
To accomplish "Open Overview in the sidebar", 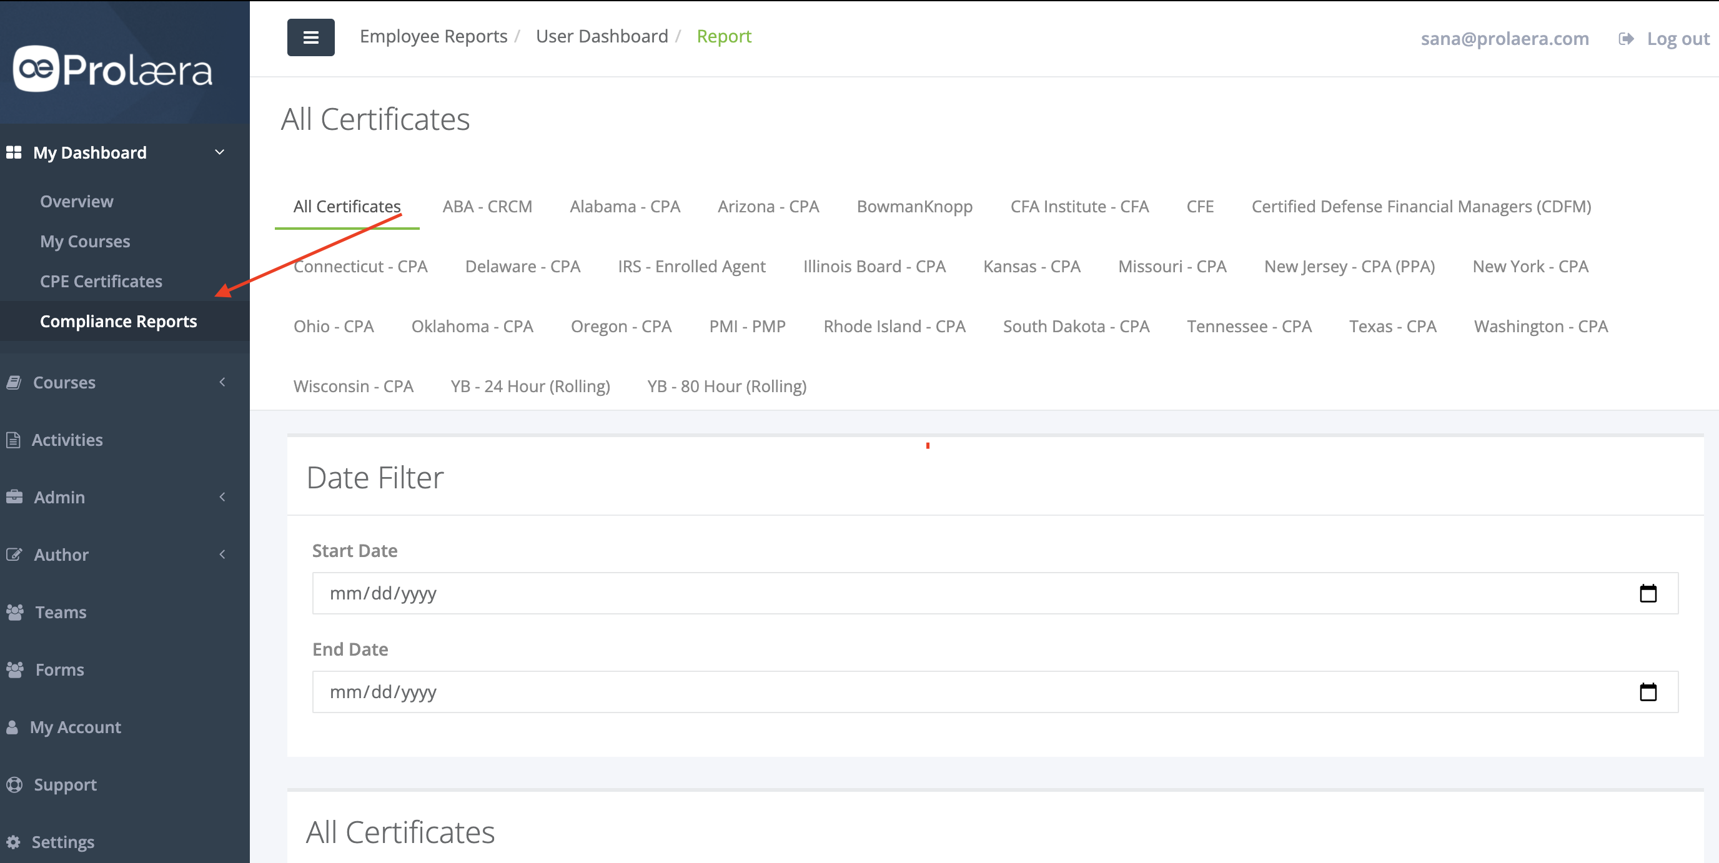I will [x=77, y=202].
